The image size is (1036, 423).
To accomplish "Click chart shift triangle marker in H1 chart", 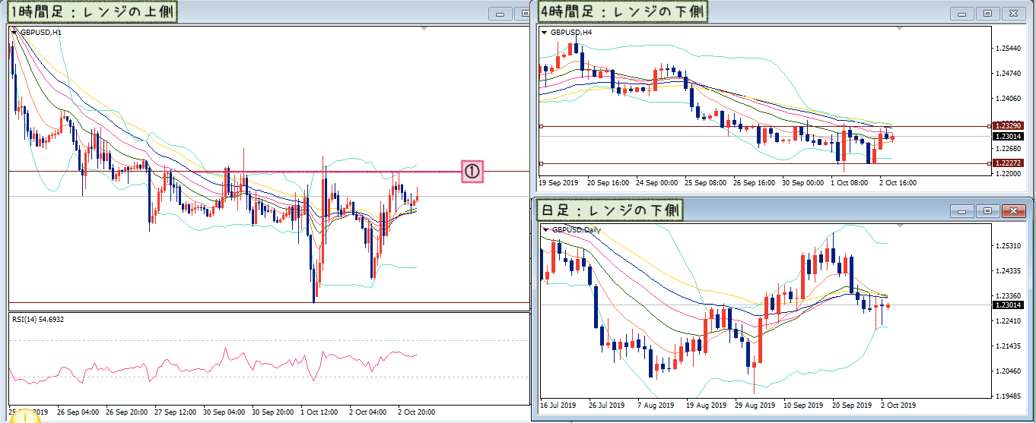I will 424,28.
